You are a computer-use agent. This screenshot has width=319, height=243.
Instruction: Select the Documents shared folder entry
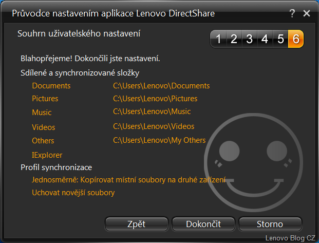click(51, 86)
